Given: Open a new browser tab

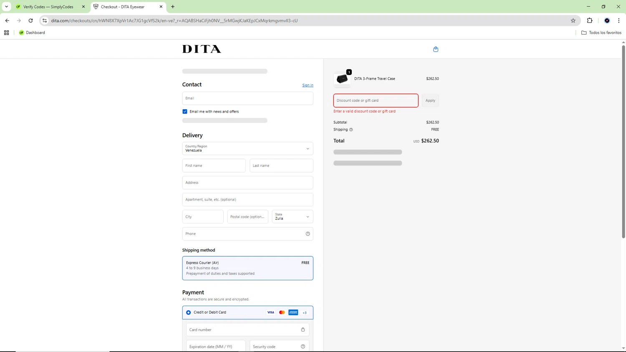Looking at the screenshot, I should [173, 7].
